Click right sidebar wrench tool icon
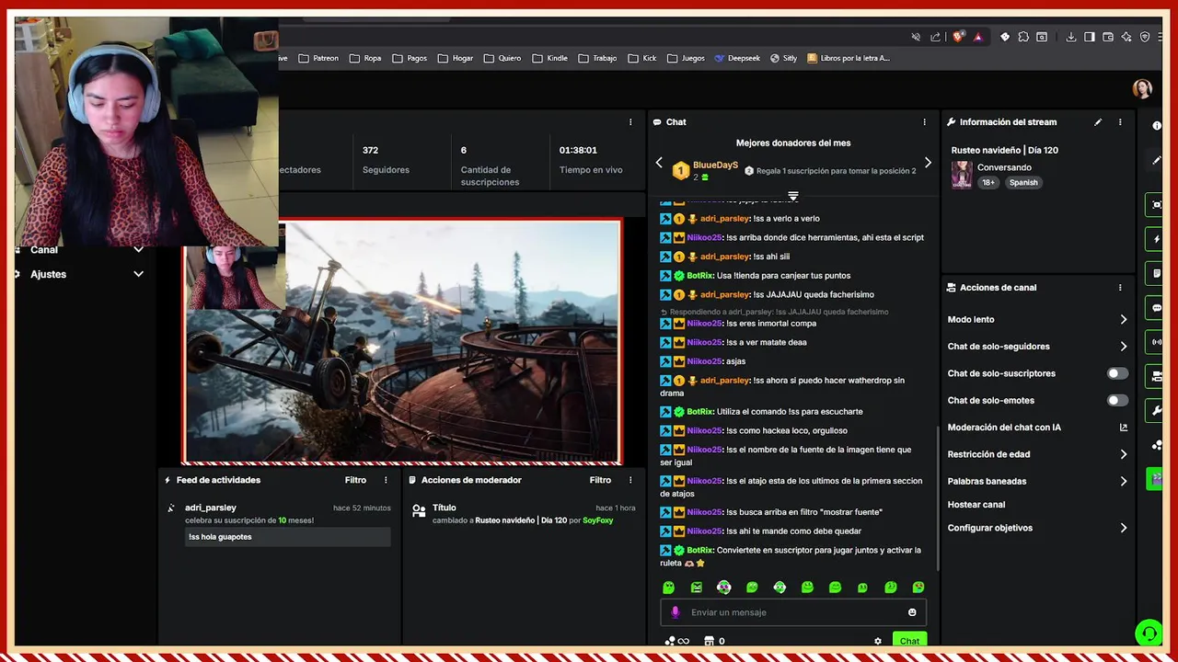Screen dimensions: 1178x662 coord(1157,410)
